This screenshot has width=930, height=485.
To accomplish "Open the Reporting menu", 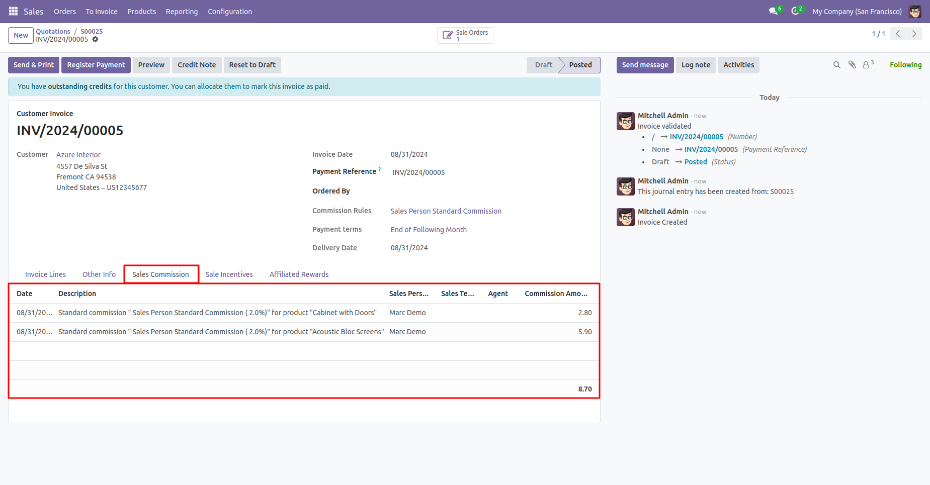I will pyautogui.click(x=182, y=11).
